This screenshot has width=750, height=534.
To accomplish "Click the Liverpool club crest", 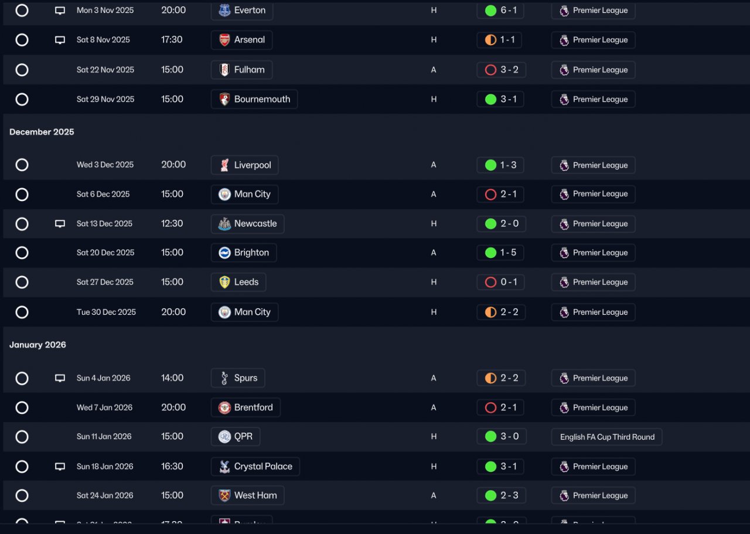I will coord(224,165).
